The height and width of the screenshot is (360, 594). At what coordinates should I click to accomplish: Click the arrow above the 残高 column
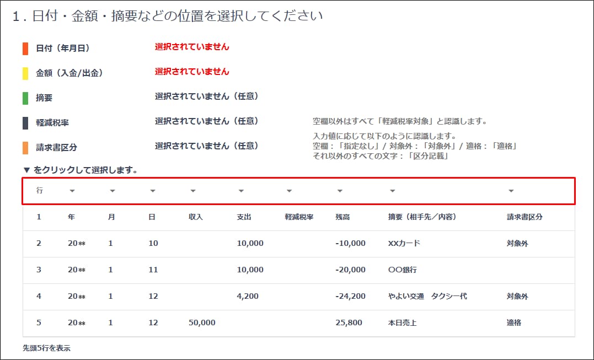click(x=340, y=191)
